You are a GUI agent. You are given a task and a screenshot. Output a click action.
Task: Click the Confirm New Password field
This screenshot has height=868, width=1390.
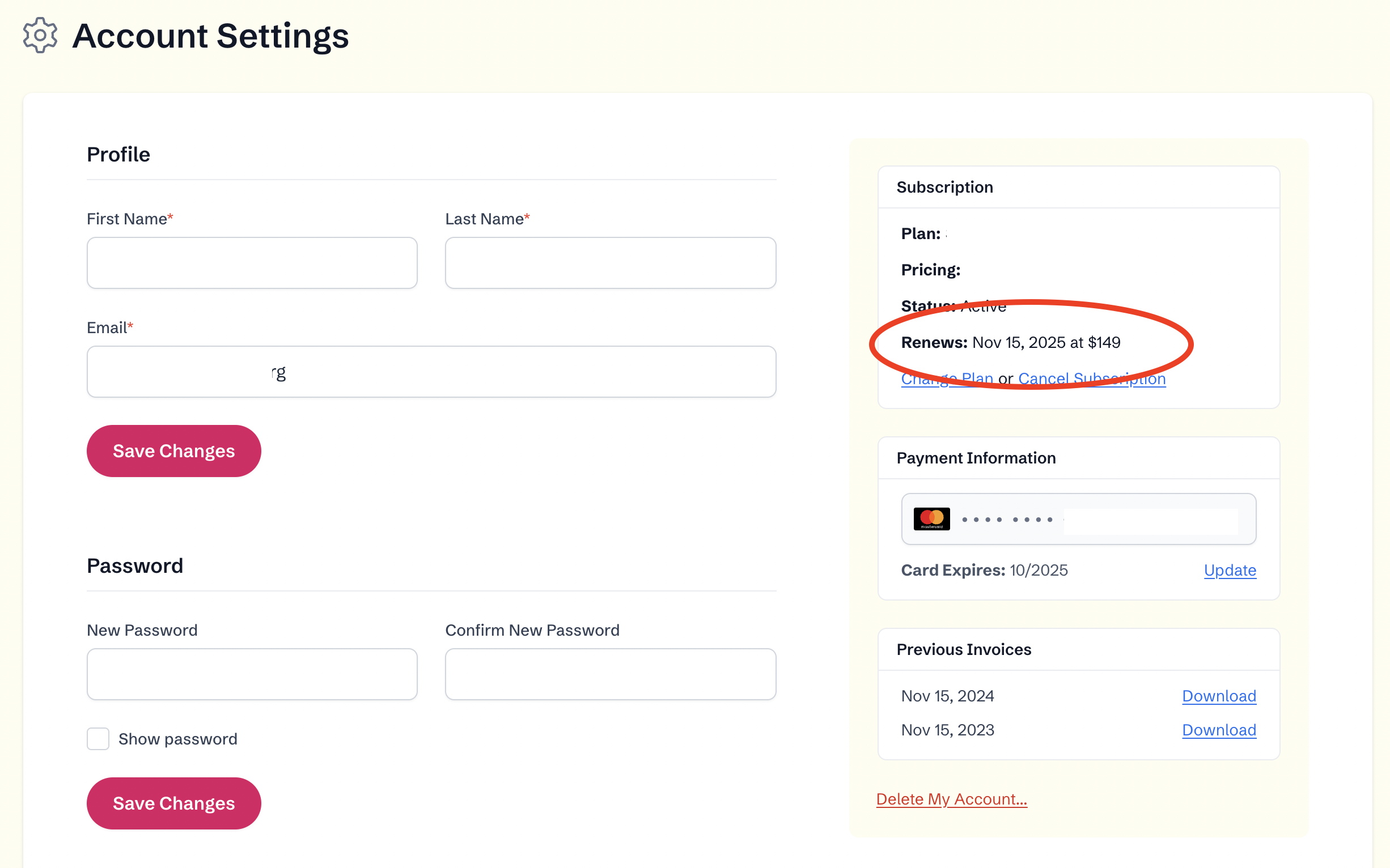click(x=610, y=674)
